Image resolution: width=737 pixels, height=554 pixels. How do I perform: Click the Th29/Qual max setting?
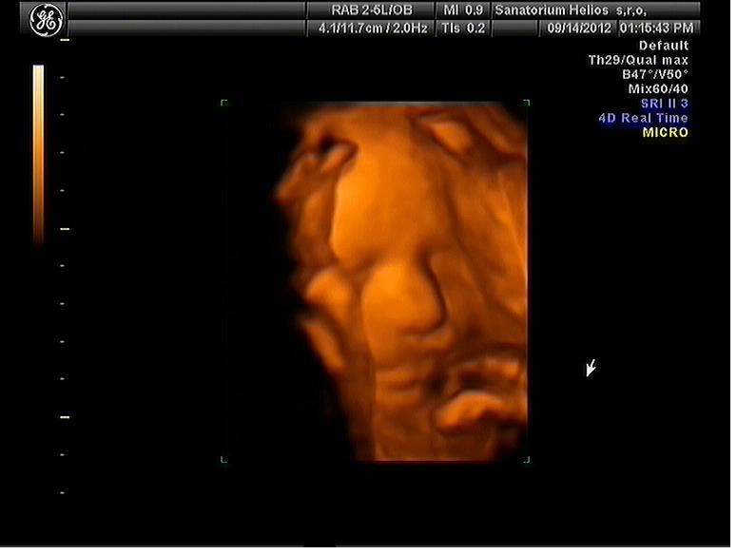(x=638, y=60)
